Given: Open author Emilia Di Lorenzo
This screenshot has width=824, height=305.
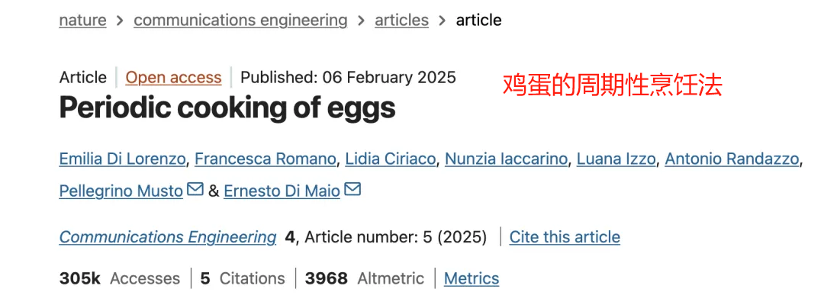Looking at the screenshot, I should coord(122,159).
